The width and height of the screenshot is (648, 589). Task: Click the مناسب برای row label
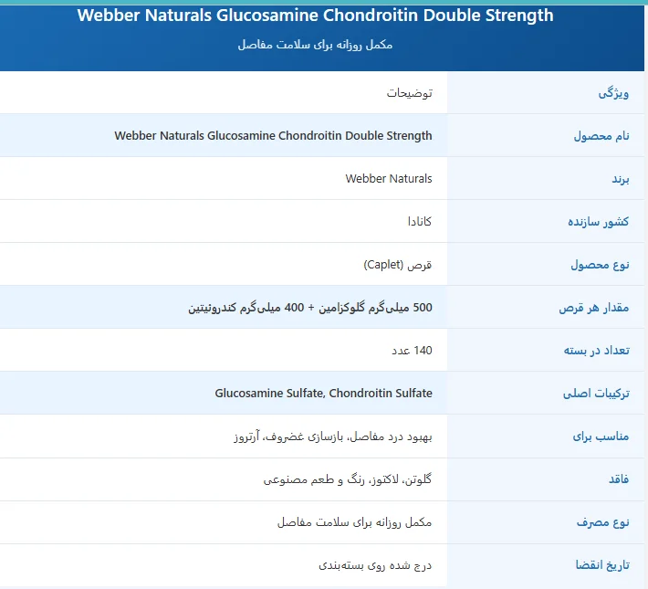[x=601, y=436]
